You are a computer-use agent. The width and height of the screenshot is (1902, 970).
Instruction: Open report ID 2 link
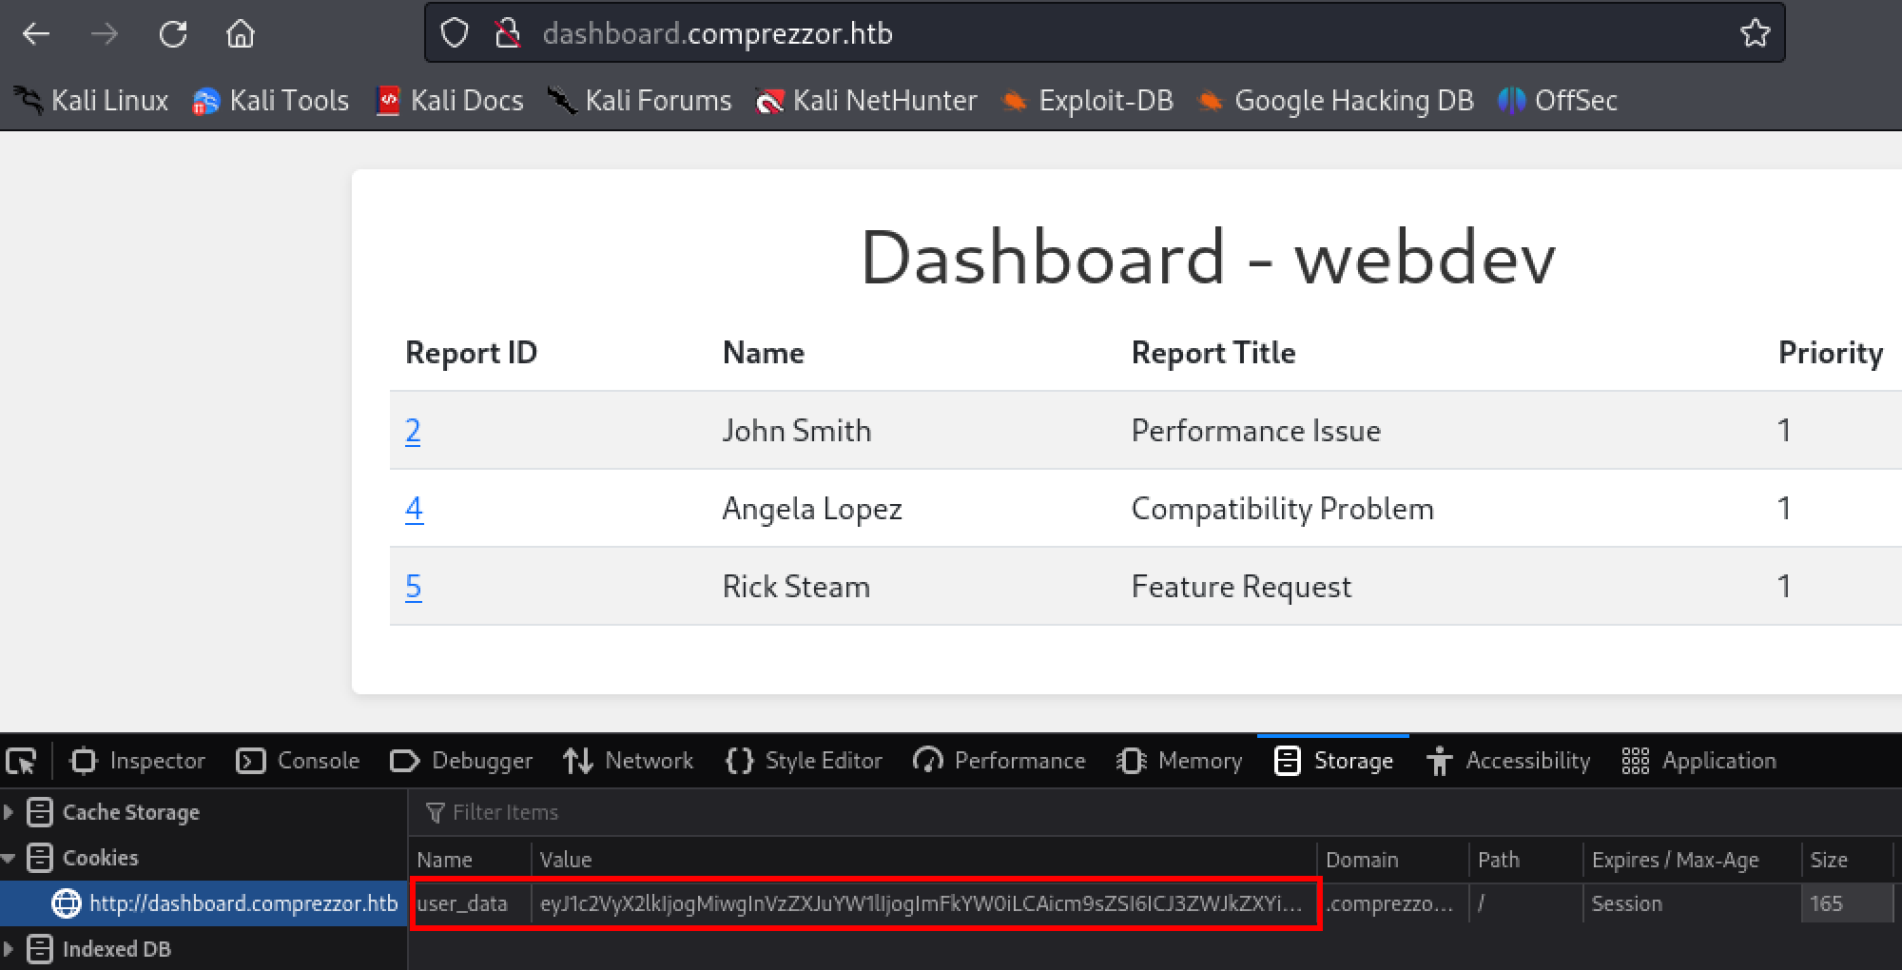(x=413, y=431)
